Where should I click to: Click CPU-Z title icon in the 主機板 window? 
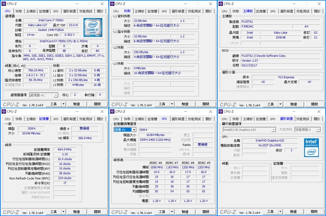coord(221,3)
